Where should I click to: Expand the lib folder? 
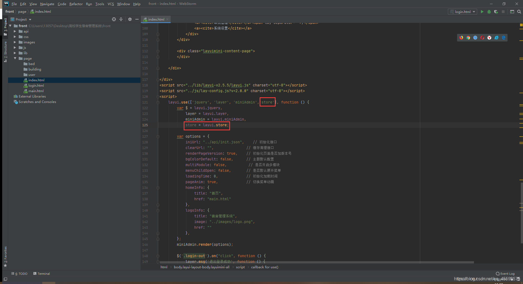pyautogui.click(x=15, y=53)
